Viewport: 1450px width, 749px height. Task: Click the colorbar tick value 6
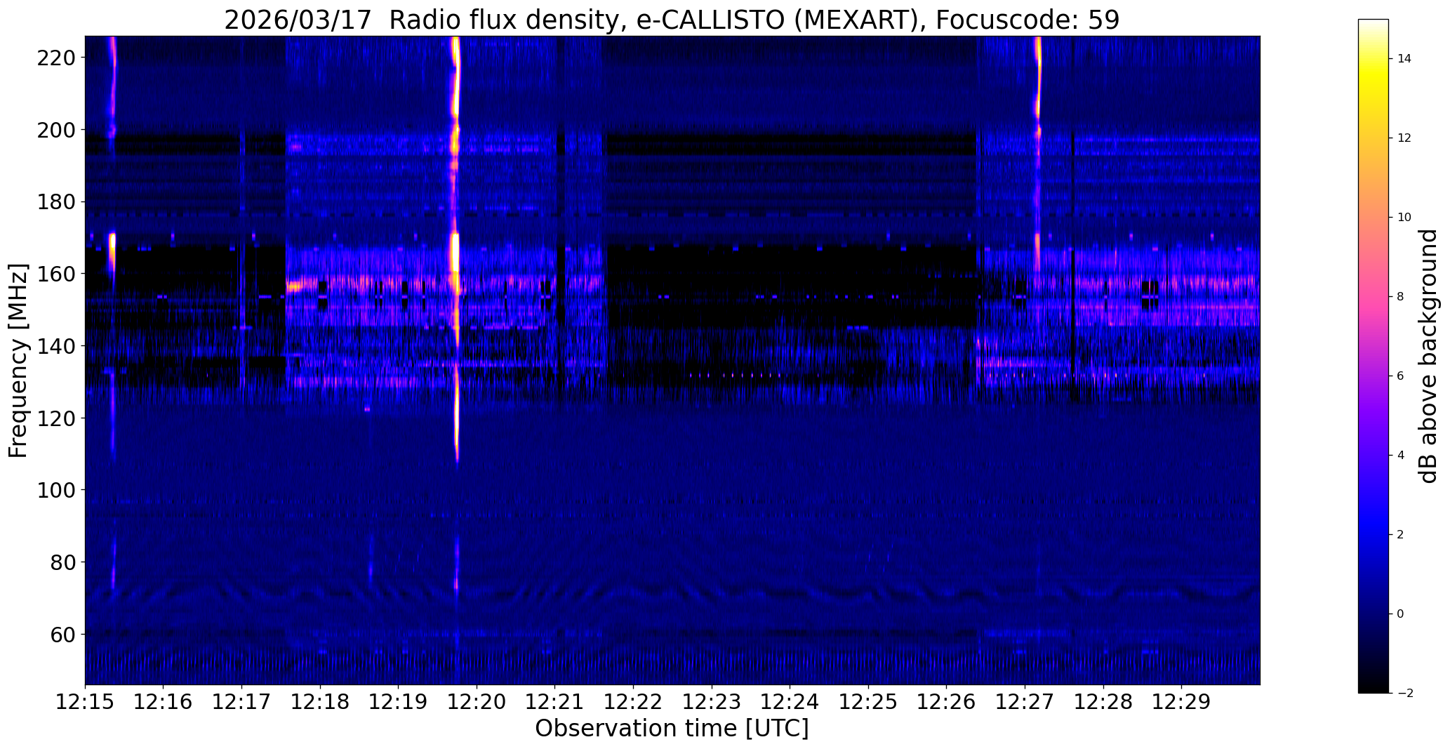[1401, 376]
